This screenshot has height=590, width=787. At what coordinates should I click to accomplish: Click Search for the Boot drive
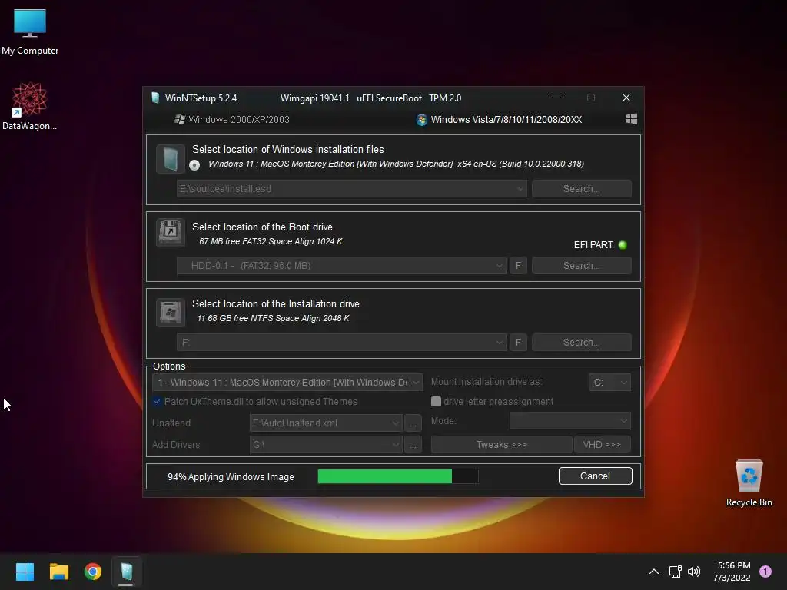(x=581, y=265)
